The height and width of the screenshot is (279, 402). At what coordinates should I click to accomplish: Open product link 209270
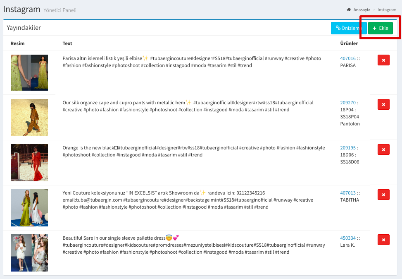tap(347, 103)
